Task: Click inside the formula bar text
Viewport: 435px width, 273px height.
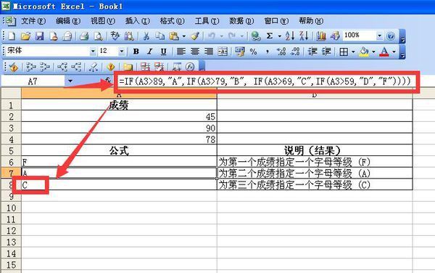Action: [265, 81]
